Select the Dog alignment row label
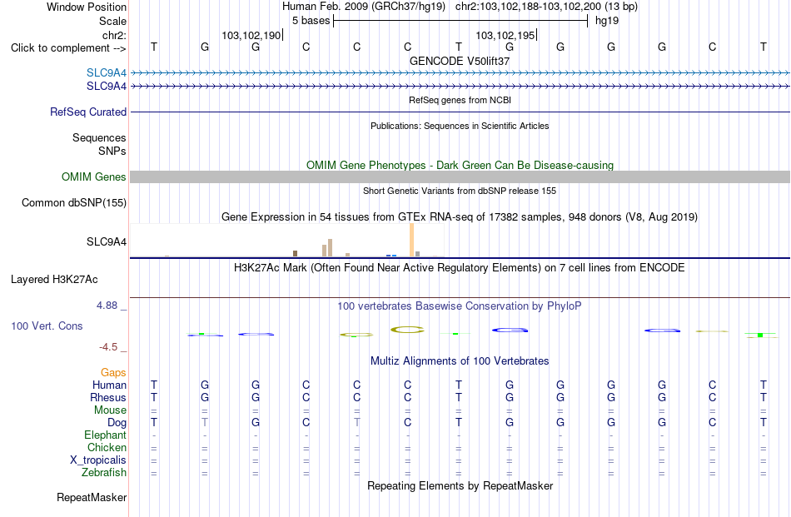Image resolution: width=791 pixels, height=517 pixels. pos(117,423)
